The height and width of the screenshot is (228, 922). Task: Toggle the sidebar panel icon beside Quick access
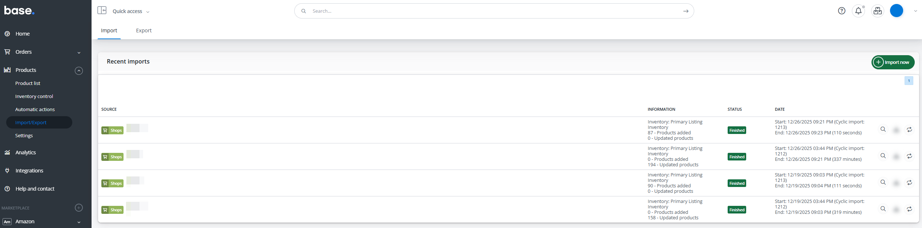click(x=102, y=11)
